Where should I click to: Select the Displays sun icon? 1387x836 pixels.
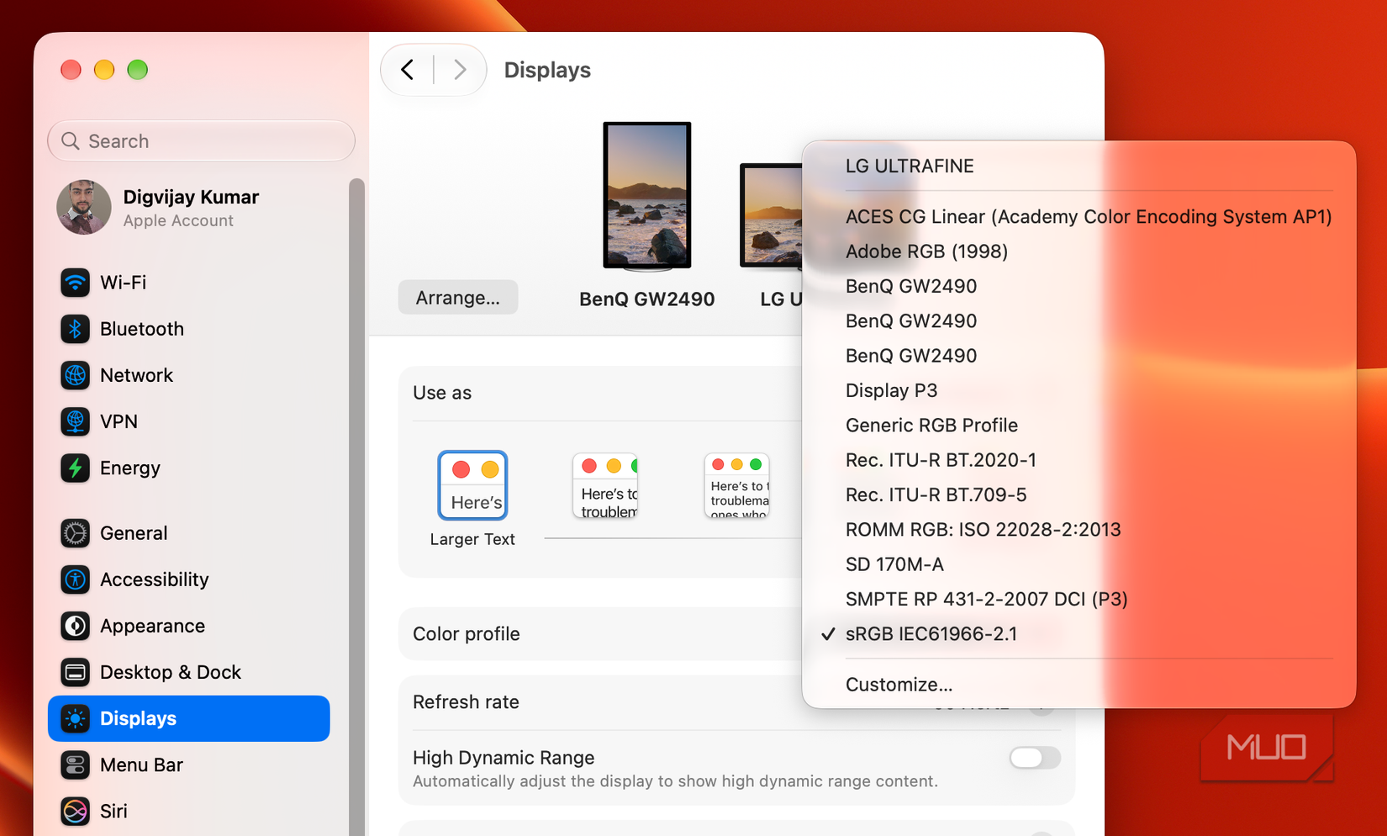point(75,718)
